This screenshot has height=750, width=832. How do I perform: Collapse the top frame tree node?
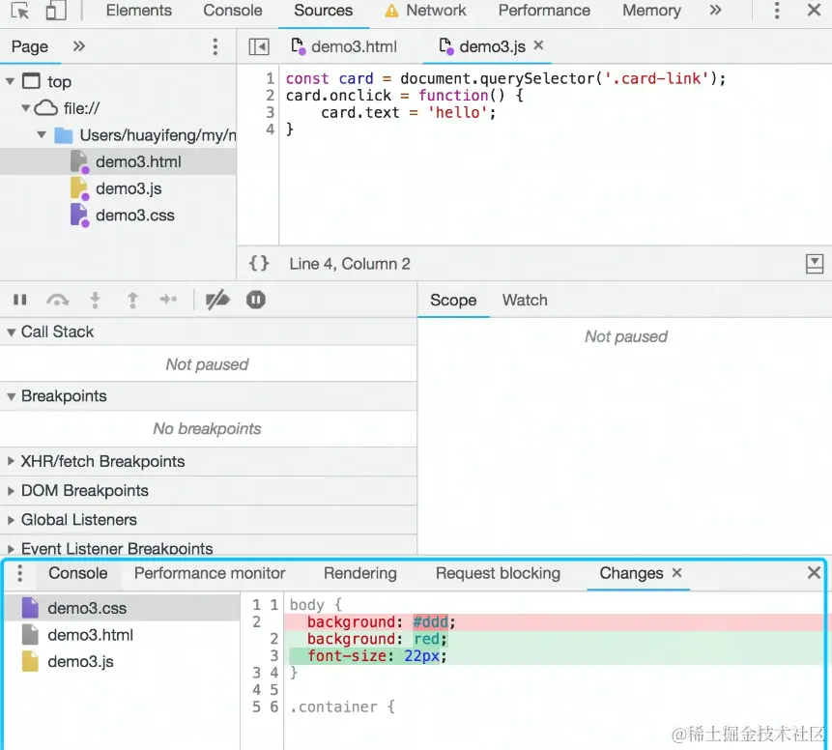coord(10,82)
